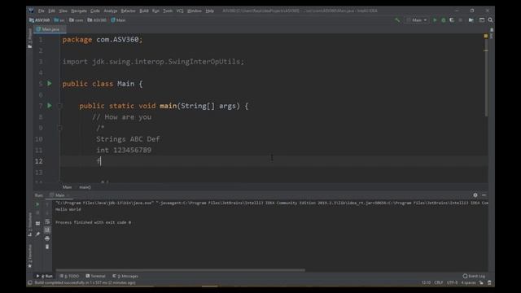Open the Build menu
The width and height of the screenshot is (521, 293).
click(144, 11)
